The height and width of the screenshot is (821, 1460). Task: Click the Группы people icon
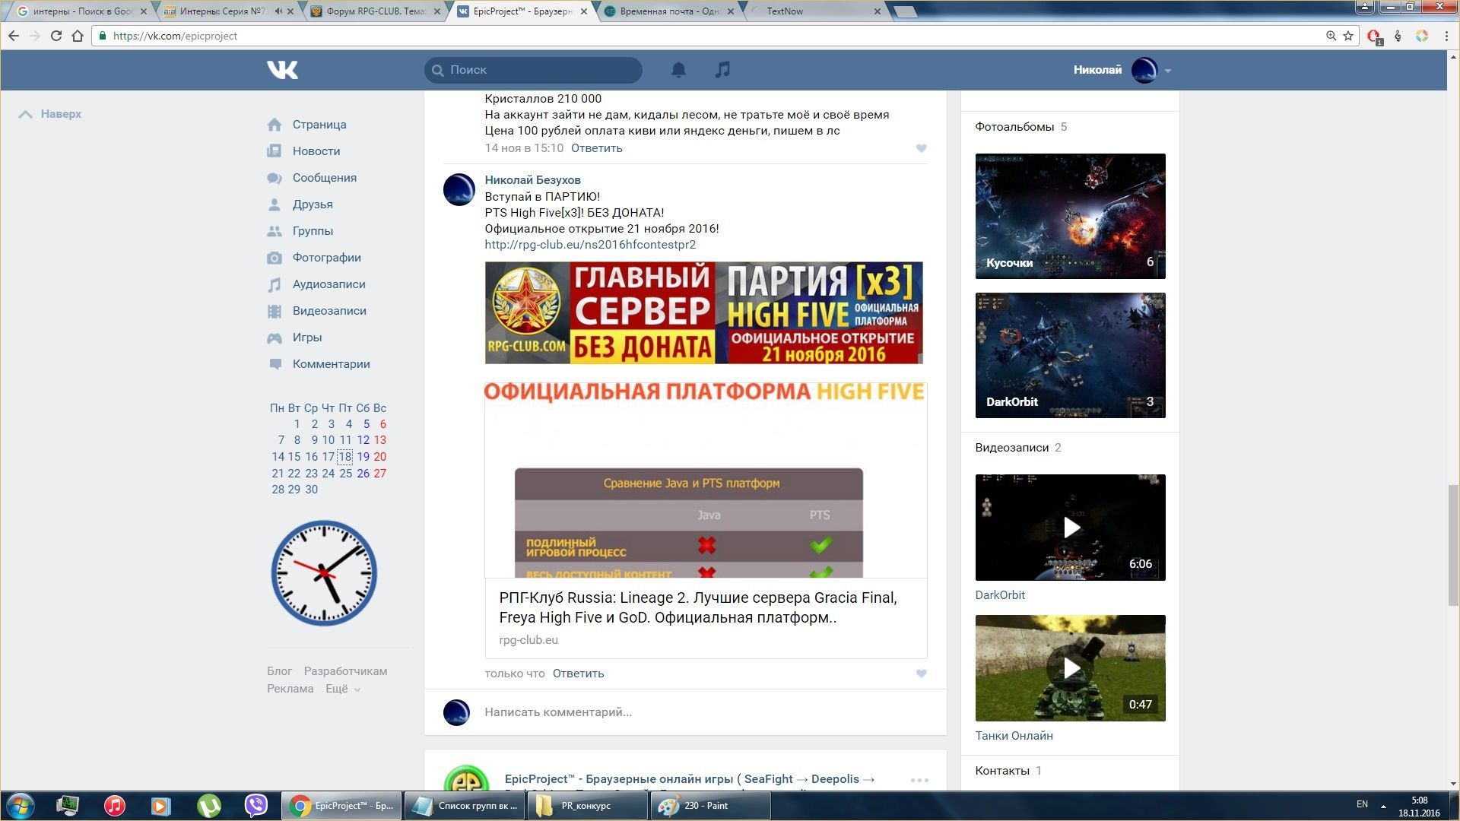point(275,231)
